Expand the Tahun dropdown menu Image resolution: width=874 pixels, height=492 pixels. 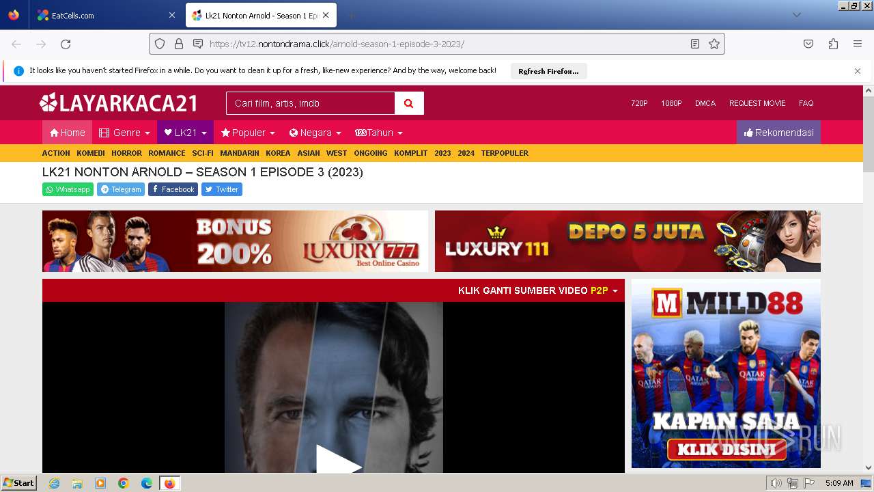pyautogui.click(x=379, y=133)
